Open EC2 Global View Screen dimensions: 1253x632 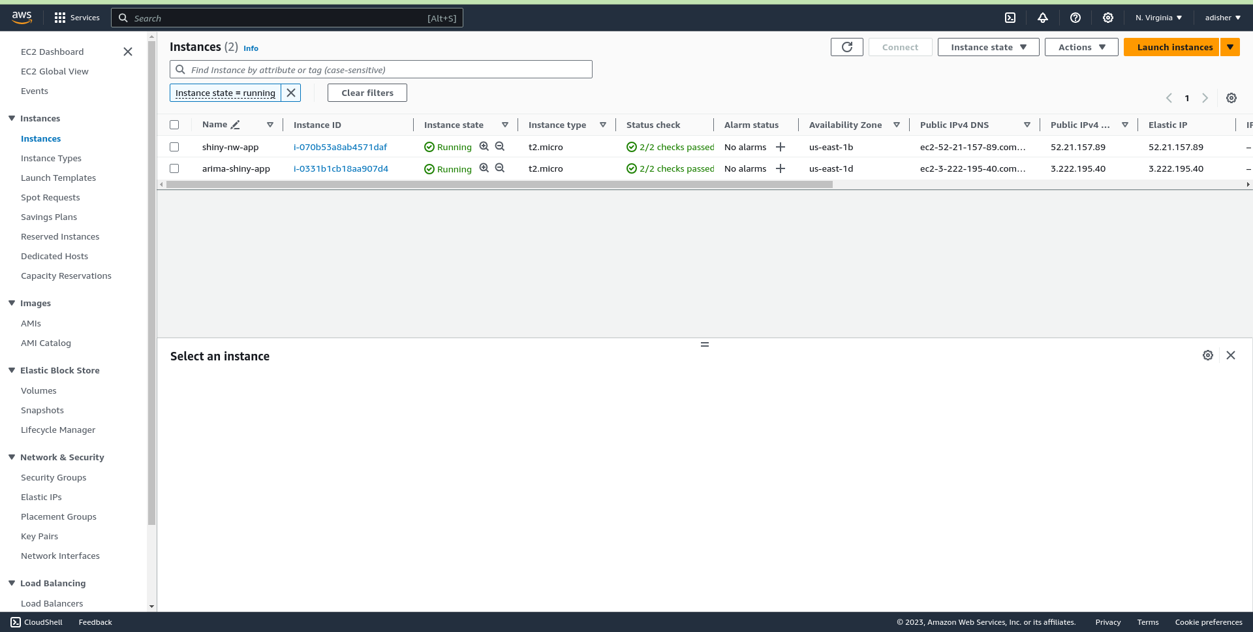[55, 71]
